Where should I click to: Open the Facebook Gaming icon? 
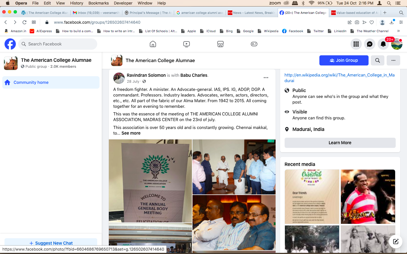tap(254, 44)
